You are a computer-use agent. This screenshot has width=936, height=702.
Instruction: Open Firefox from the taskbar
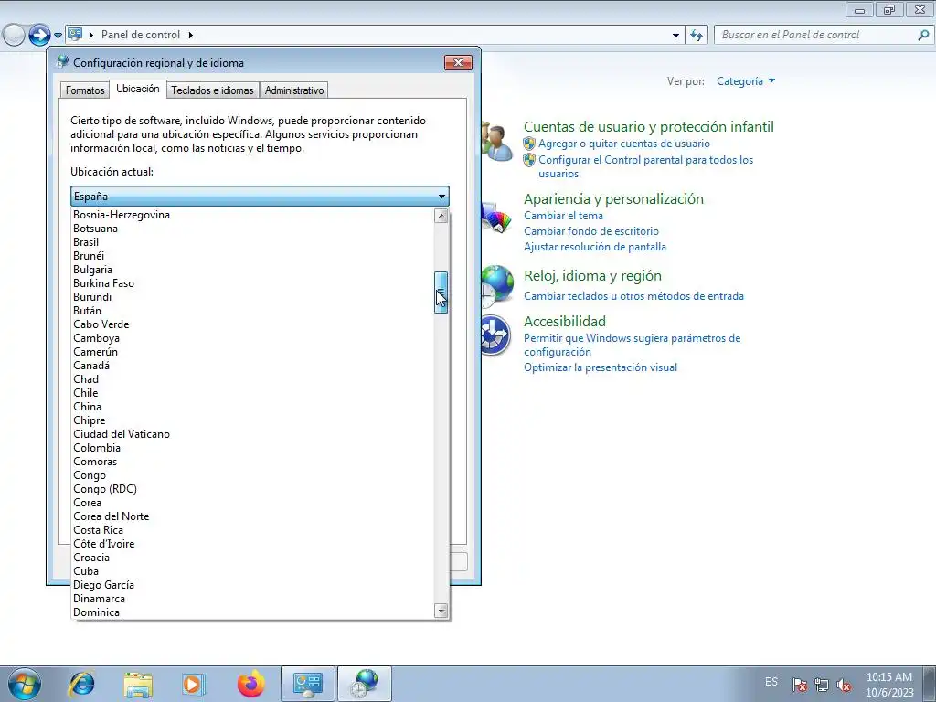250,684
